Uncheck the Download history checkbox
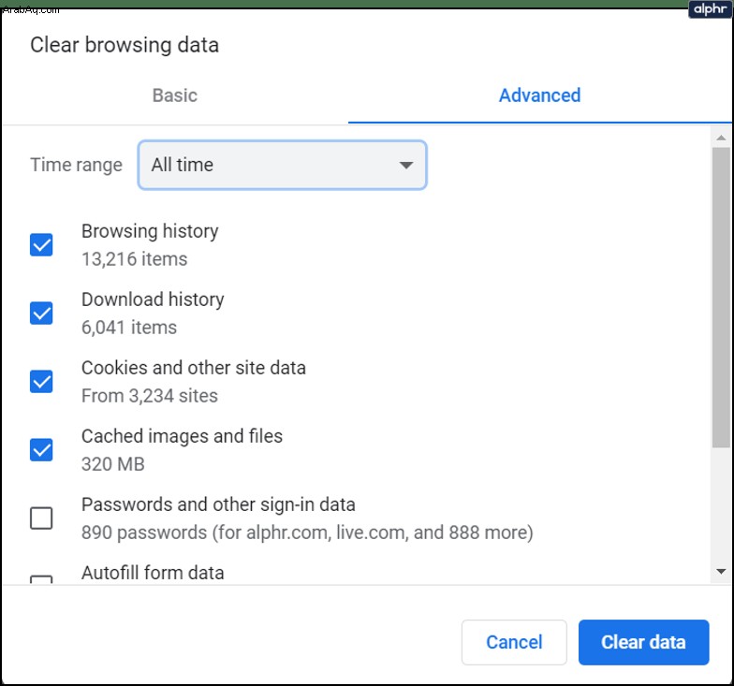The width and height of the screenshot is (734, 686). coord(41,313)
